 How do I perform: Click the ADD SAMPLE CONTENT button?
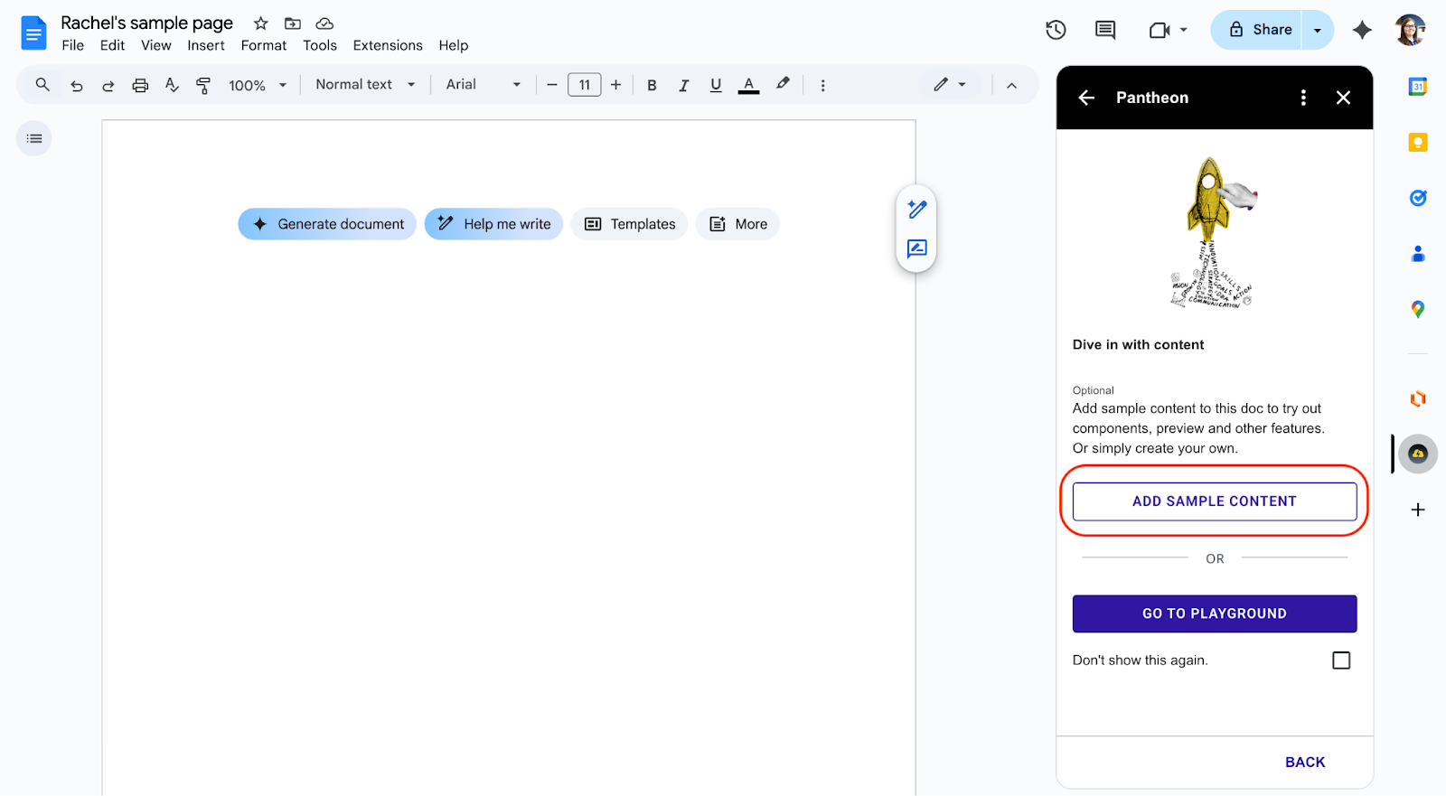click(1214, 501)
